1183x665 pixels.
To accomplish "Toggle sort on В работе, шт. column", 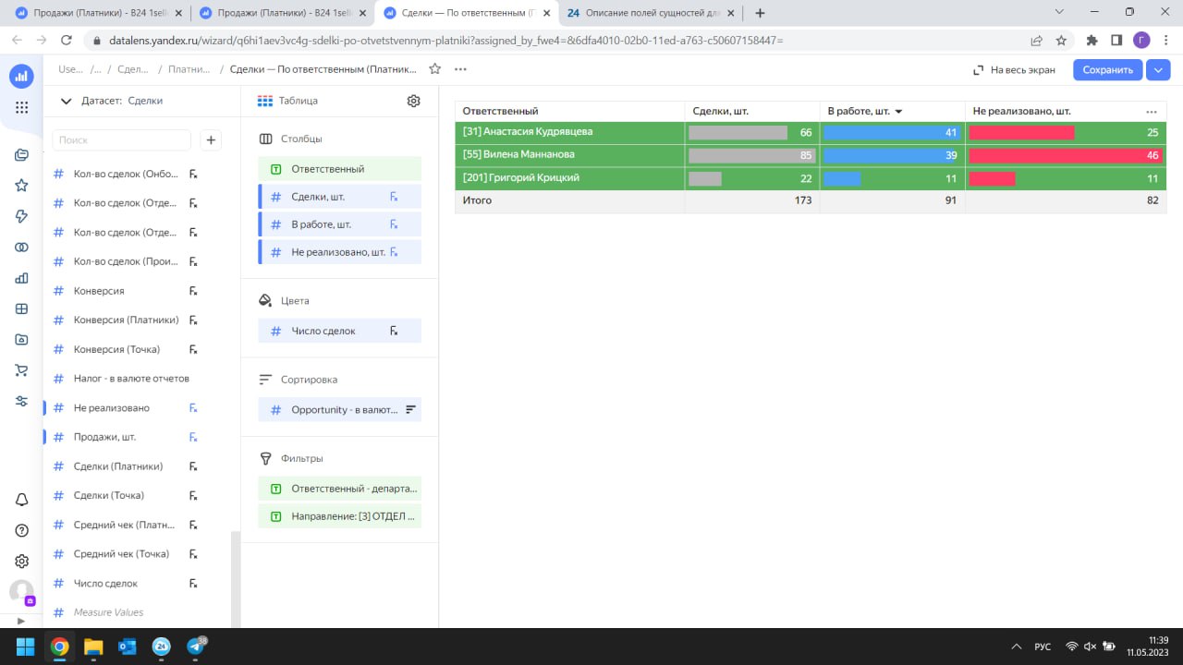I will pos(864,111).
